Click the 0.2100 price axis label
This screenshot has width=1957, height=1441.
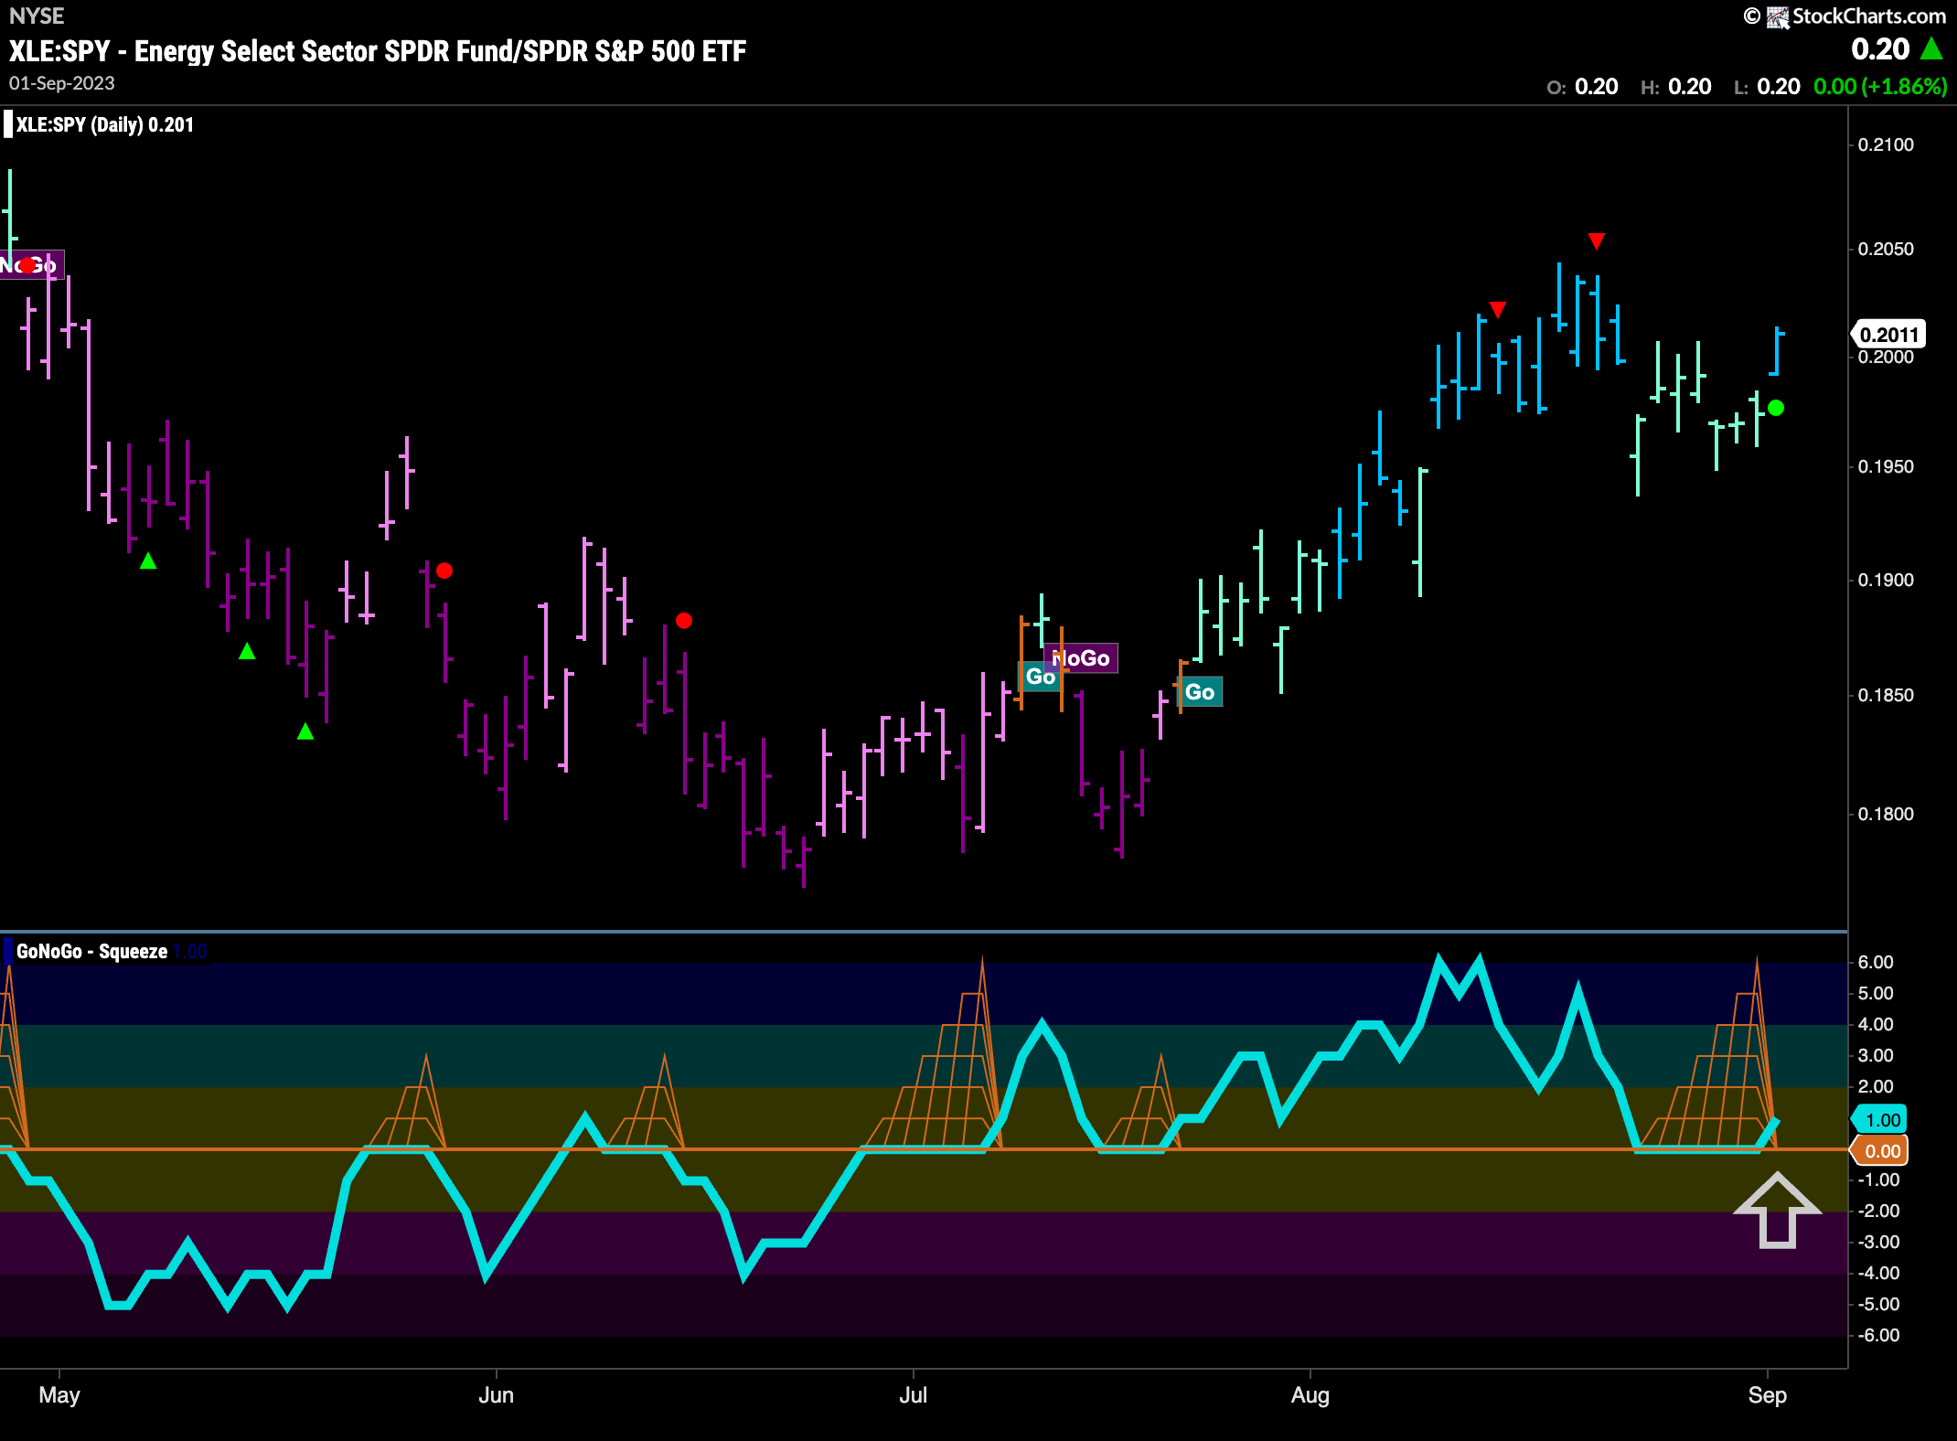[1886, 144]
